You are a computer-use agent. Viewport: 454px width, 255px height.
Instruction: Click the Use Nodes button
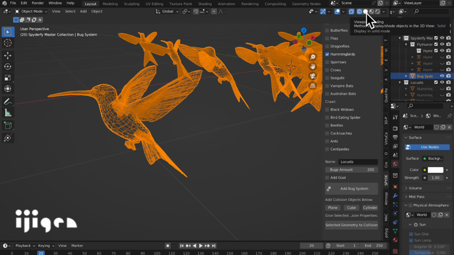click(x=427, y=147)
